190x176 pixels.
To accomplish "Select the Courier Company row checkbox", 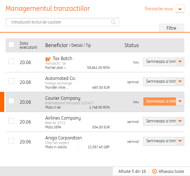I will pos(11,101).
